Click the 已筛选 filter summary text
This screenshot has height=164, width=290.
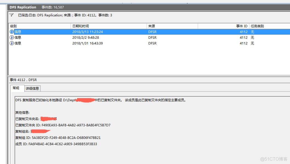tap(65, 15)
